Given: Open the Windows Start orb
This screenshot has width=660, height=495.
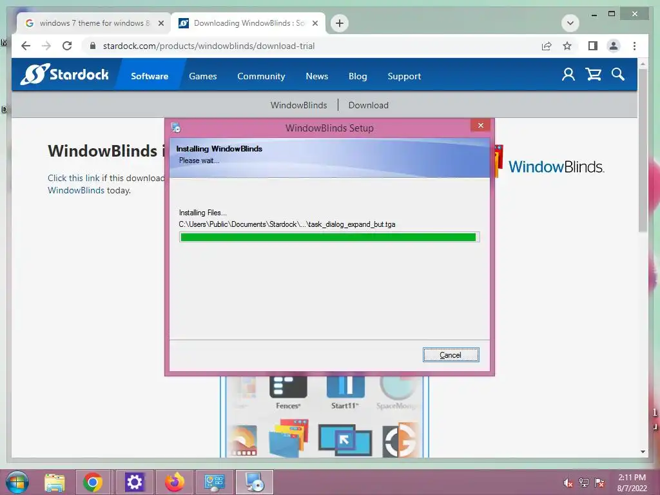Looking at the screenshot, I should (17, 482).
